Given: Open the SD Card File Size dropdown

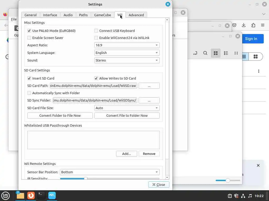Looking at the screenshot, I should pos(127,108).
